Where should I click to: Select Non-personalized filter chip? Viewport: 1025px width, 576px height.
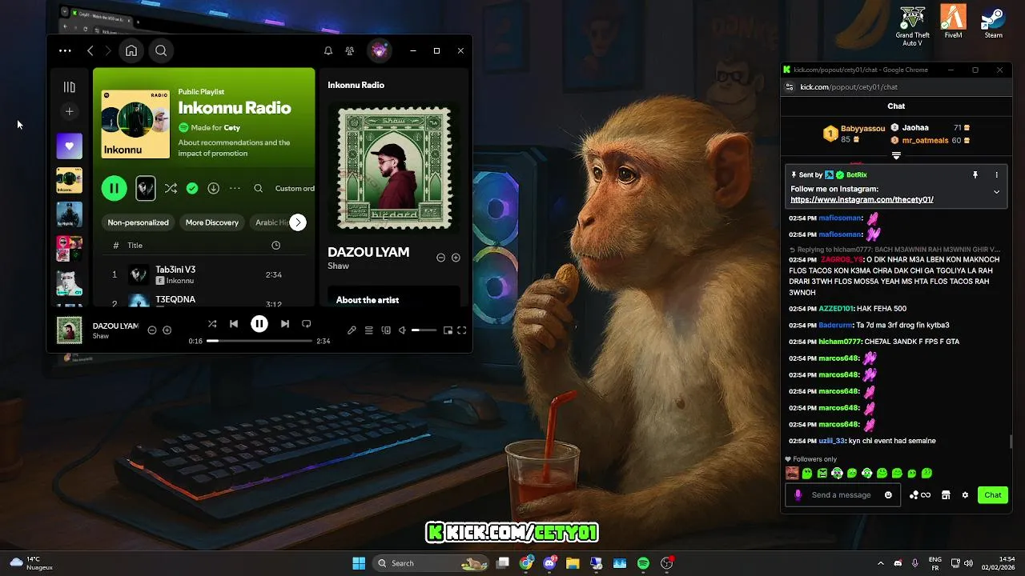138,222
